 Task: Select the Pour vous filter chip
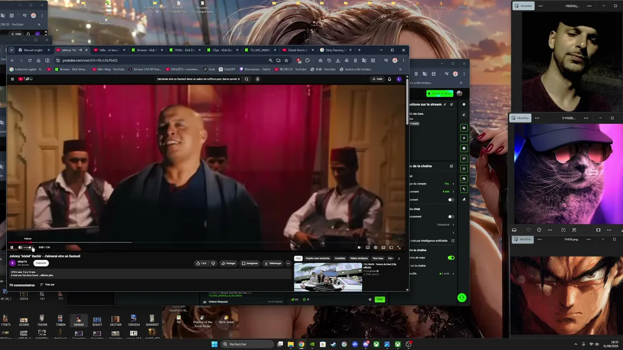point(378,259)
